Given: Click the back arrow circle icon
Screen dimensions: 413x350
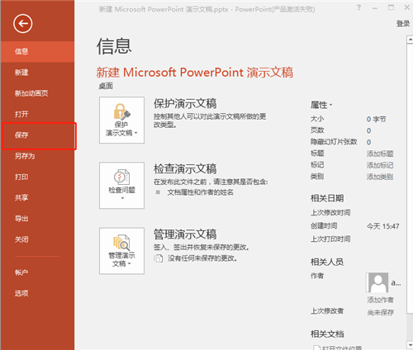Looking at the screenshot, I should click(x=22, y=24).
